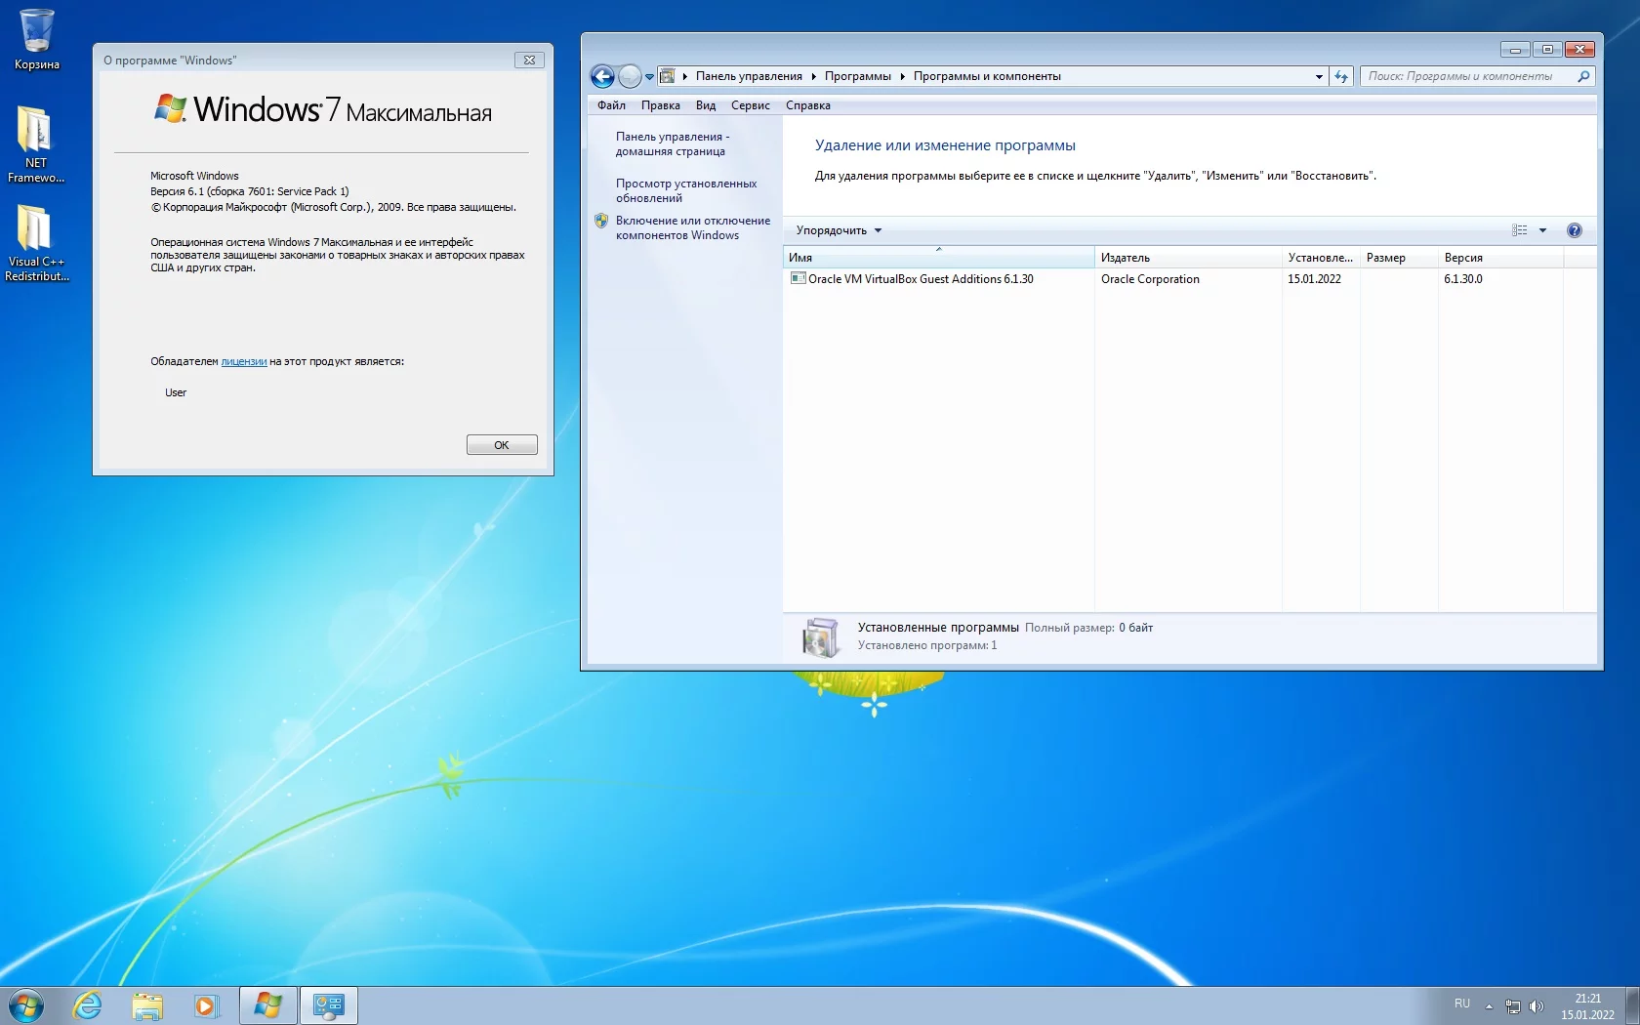Image resolution: width=1640 pixels, height=1025 pixels.
Task: Open the Сервис menu
Action: pyautogui.click(x=751, y=105)
